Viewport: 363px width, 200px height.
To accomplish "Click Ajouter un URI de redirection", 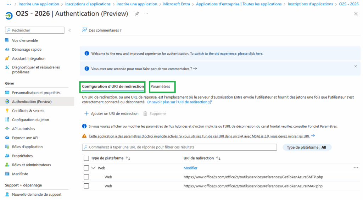I will point(111,113).
